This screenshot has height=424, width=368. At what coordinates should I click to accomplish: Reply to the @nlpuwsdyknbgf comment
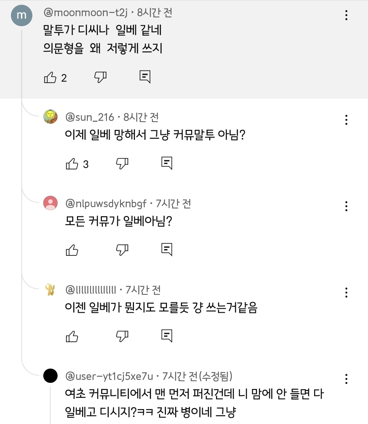pyautogui.click(x=167, y=250)
